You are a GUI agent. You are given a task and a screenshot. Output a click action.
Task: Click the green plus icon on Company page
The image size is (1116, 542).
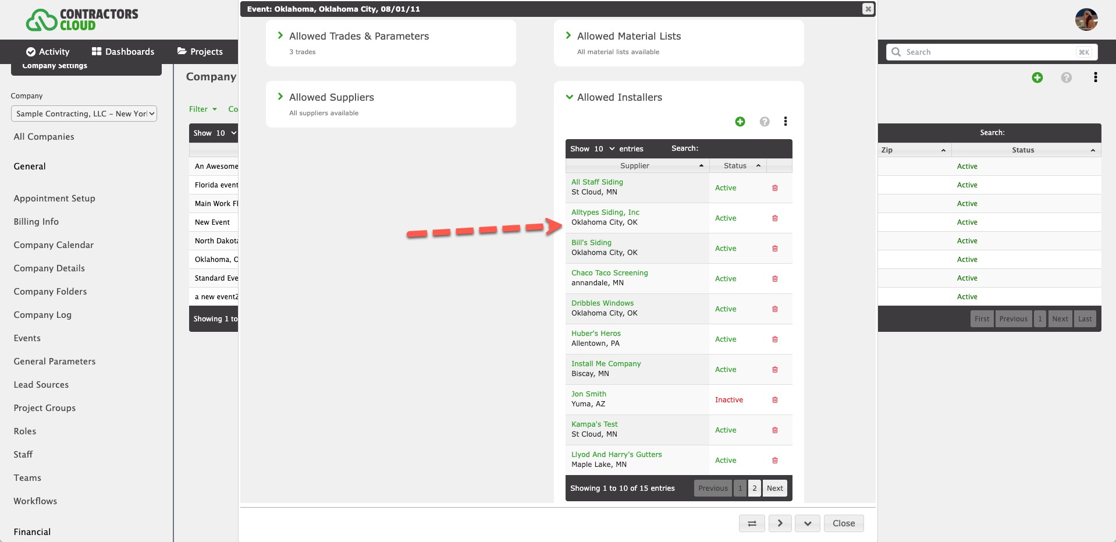tap(1037, 77)
